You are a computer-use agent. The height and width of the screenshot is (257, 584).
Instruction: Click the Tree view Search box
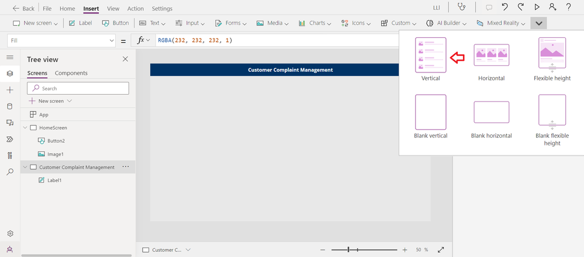78,88
